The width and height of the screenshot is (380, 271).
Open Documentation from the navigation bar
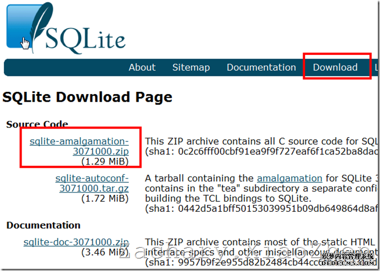[261, 67]
